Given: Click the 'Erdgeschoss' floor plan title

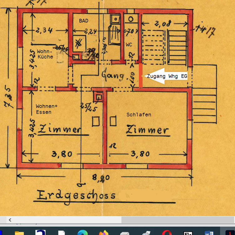Looking at the screenshot, I should point(76,195).
